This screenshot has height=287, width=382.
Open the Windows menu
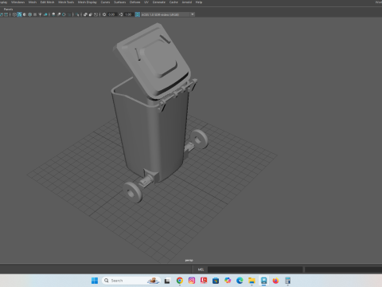pos(18,2)
